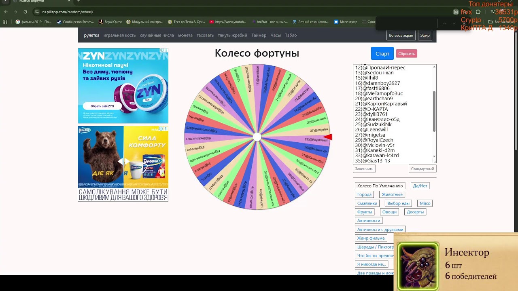
Task: Select the 'Города' preset
Action: [x=364, y=194]
